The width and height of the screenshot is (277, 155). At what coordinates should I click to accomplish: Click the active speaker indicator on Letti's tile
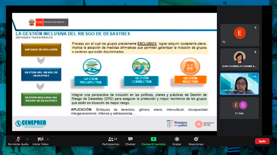(255, 76)
